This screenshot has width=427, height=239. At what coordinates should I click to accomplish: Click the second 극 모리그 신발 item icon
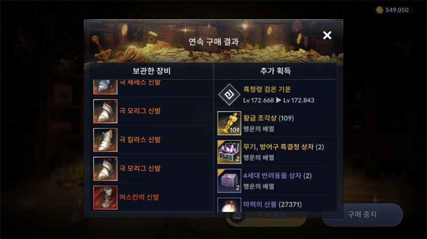[105, 169]
